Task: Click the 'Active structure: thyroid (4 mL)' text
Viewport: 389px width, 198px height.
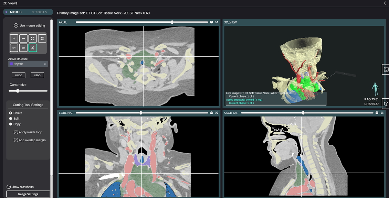Action: [x=244, y=100]
